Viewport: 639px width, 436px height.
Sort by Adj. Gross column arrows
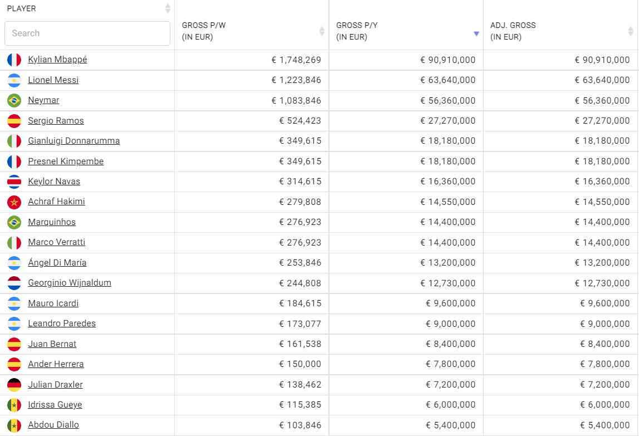coord(631,31)
